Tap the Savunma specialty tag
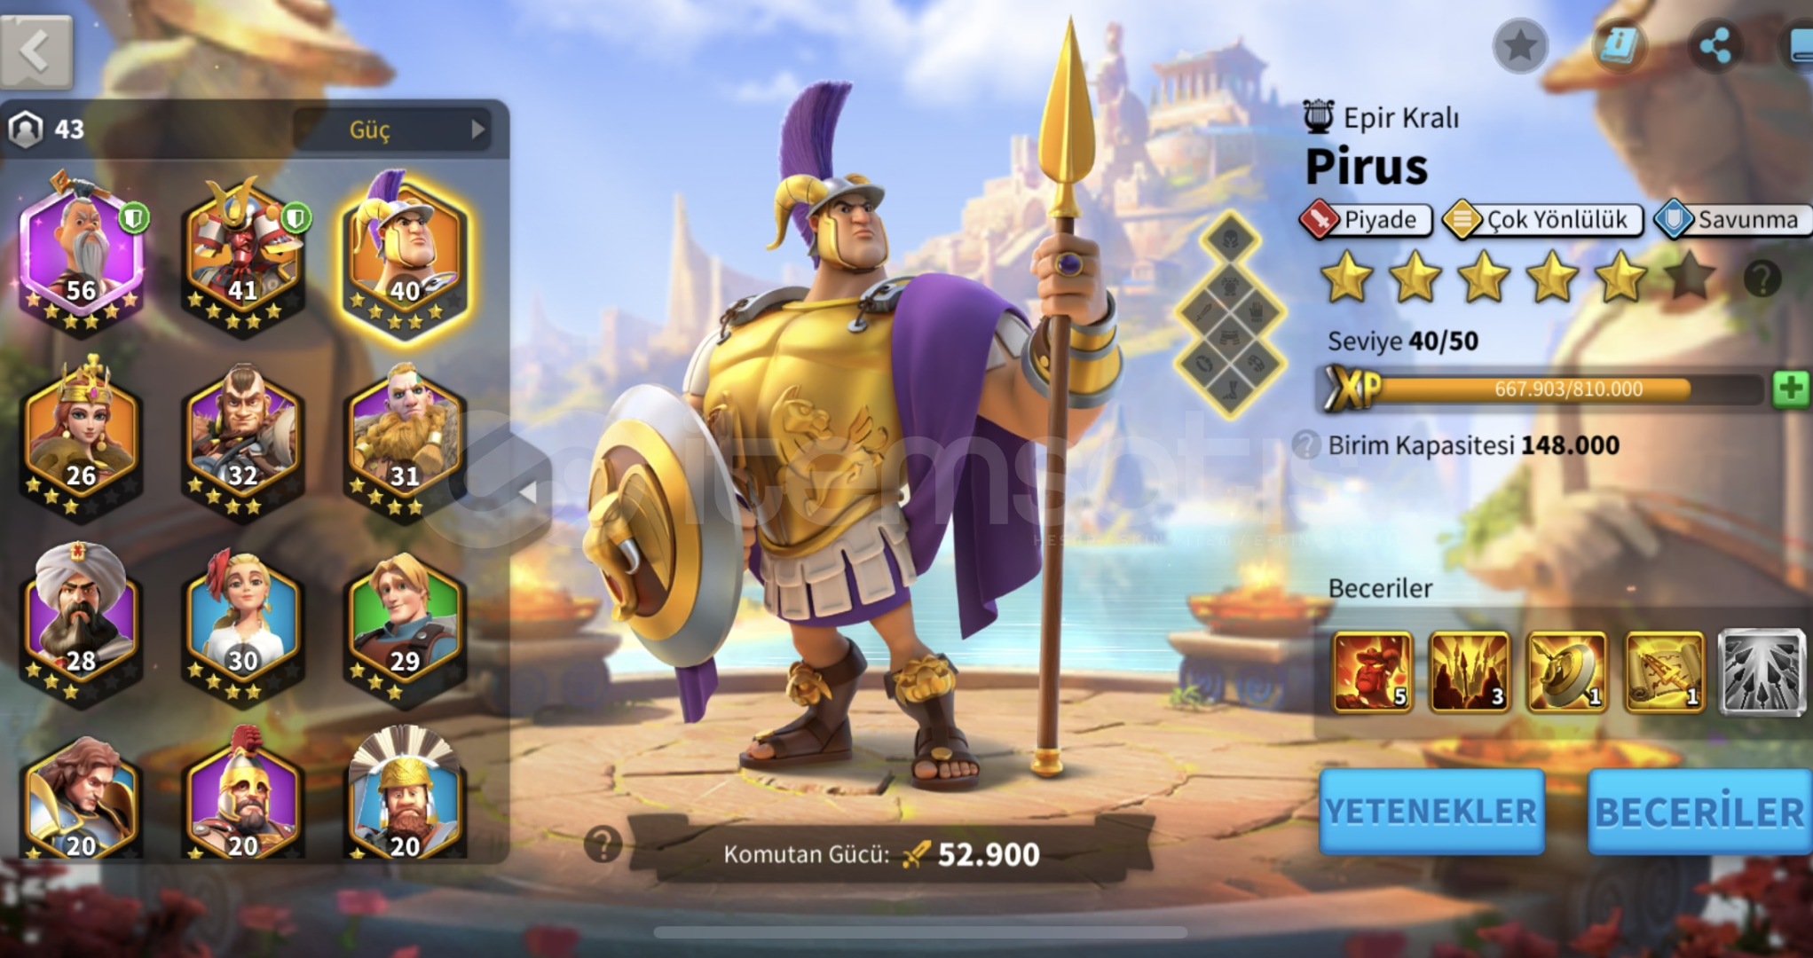 1732,219
